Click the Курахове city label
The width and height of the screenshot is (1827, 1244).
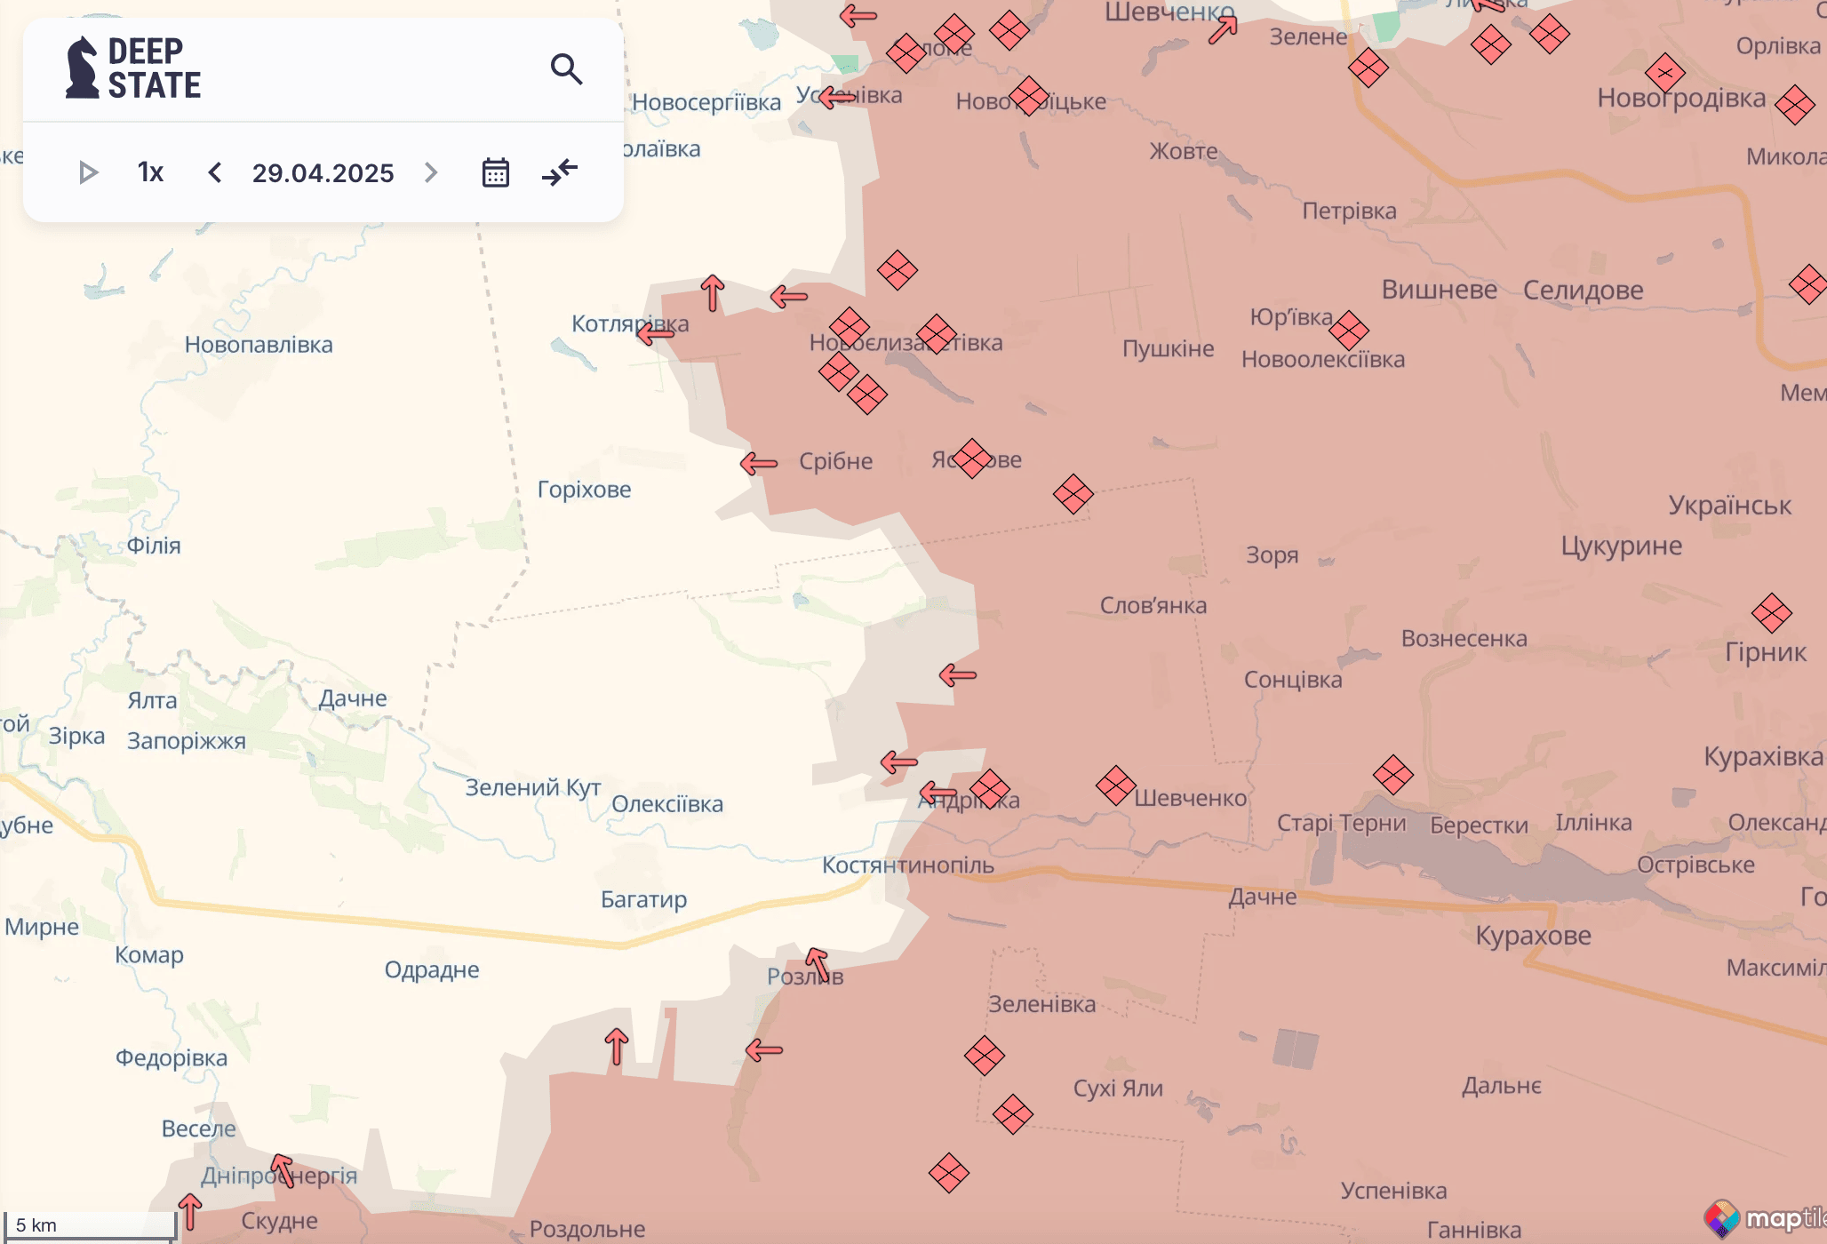pyautogui.click(x=1533, y=936)
